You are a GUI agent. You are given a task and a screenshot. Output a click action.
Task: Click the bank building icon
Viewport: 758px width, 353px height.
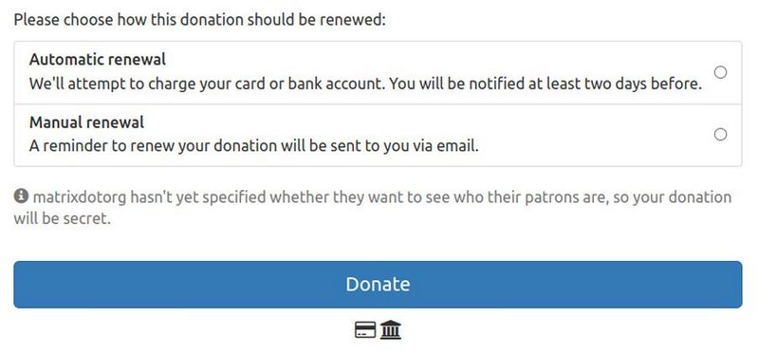[391, 330]
